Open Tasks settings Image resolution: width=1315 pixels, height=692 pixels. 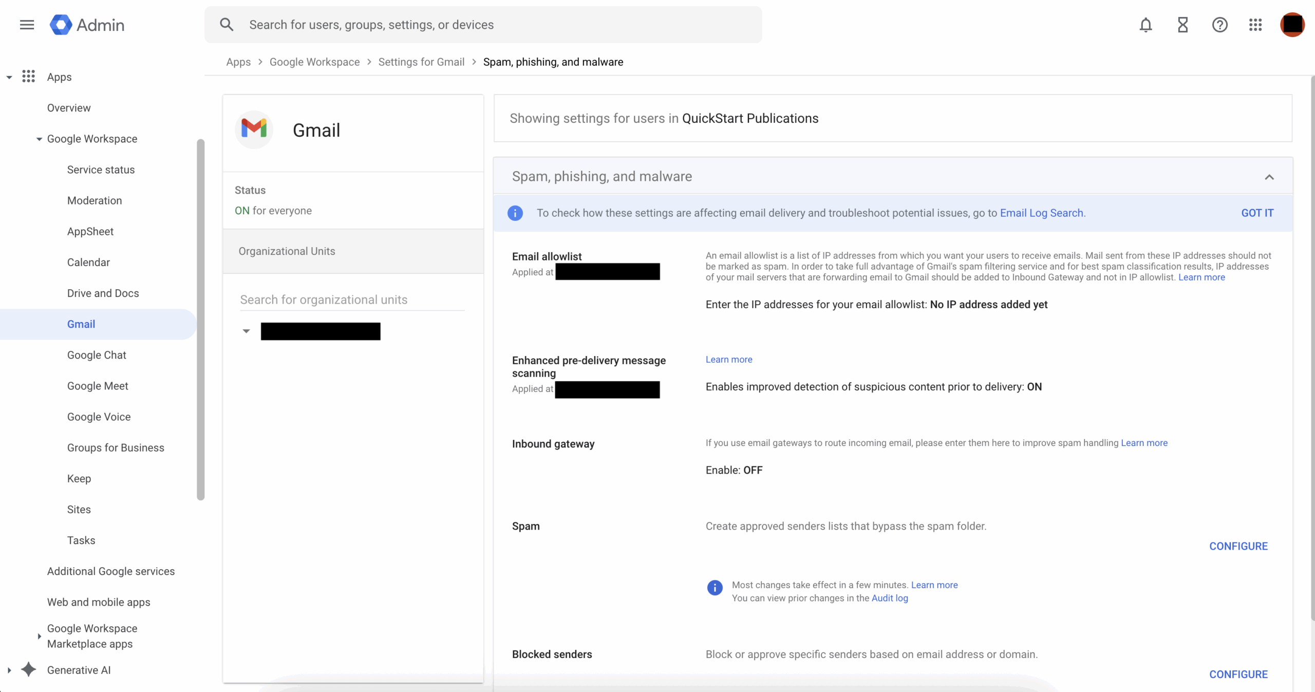point(81,540)
